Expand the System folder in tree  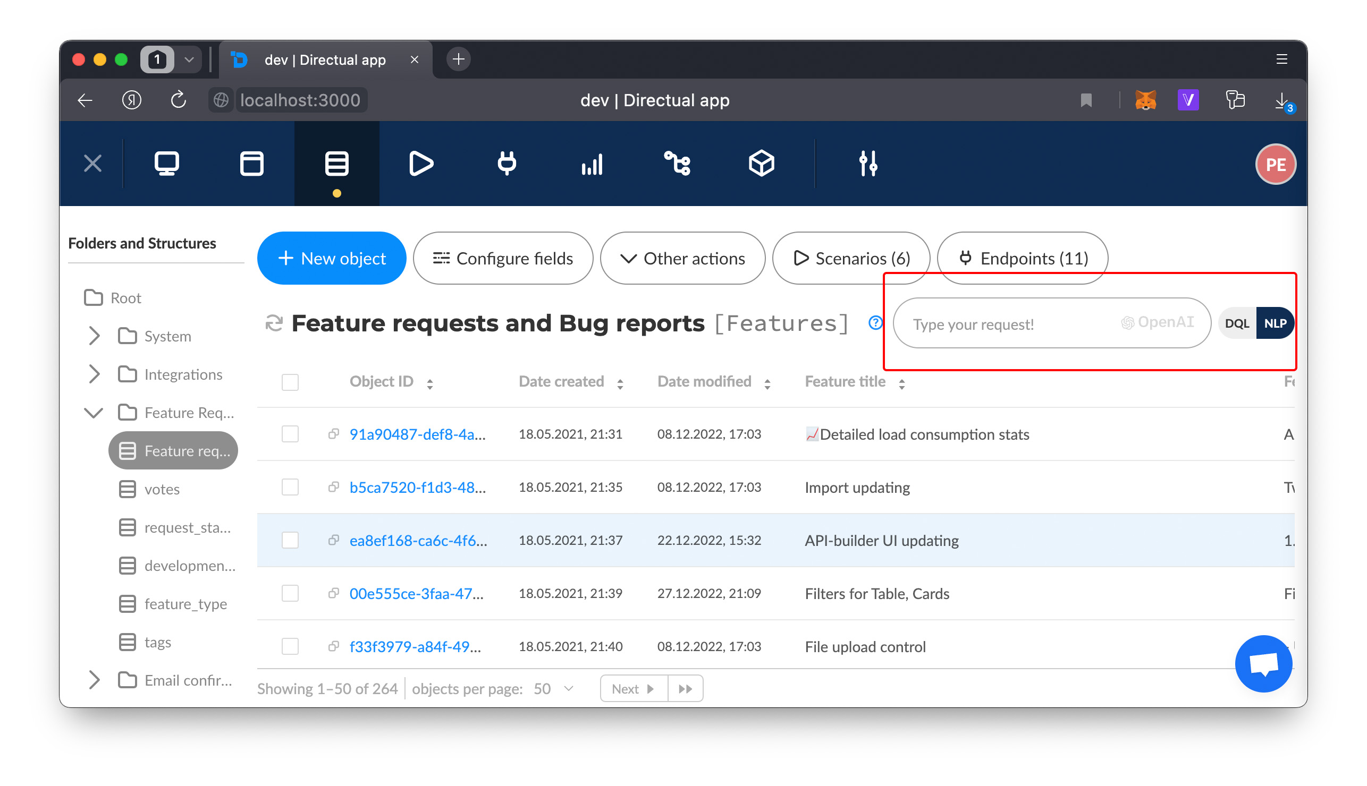pos(94,336)
